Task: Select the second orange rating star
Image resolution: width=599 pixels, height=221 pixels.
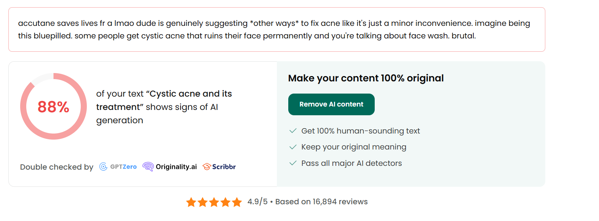Action: (203, 202)
